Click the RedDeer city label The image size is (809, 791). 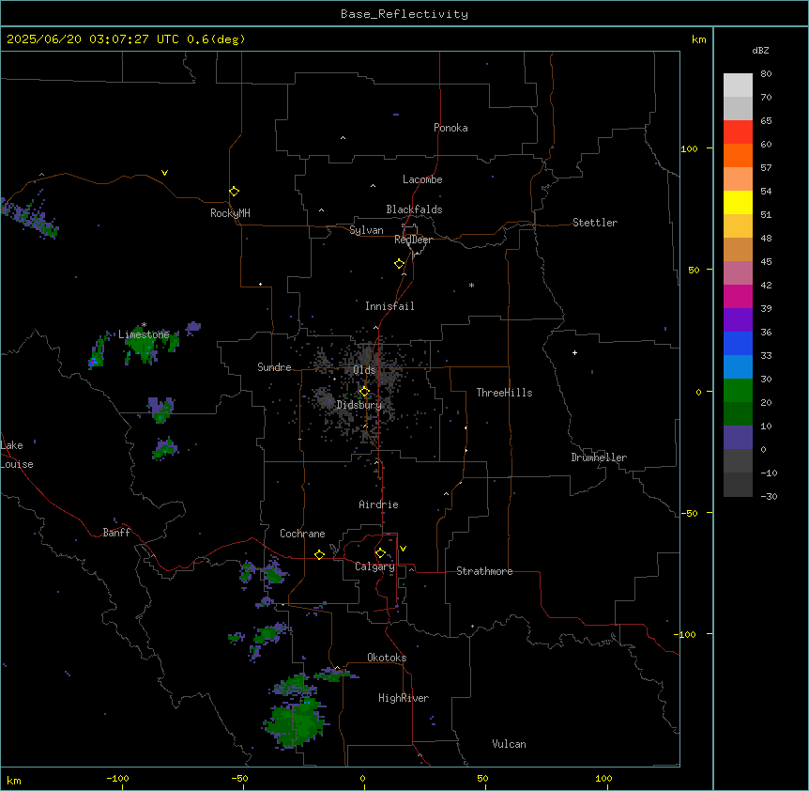click(x=413, y=240)
